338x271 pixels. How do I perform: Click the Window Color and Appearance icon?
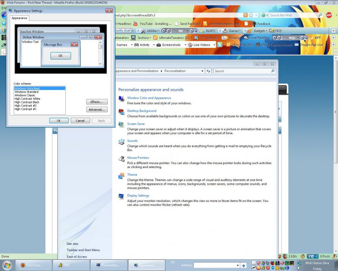(121, 99)
